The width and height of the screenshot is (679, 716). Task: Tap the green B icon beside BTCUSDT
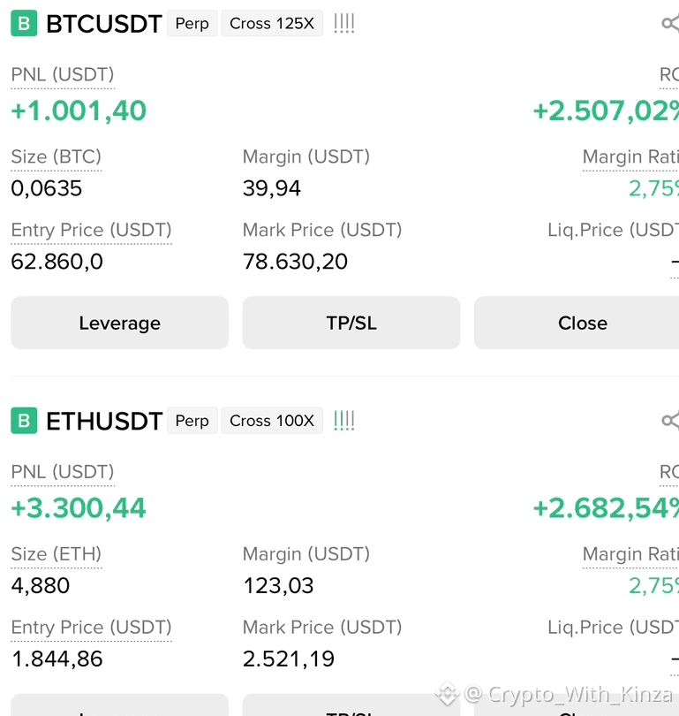point(24,23)
